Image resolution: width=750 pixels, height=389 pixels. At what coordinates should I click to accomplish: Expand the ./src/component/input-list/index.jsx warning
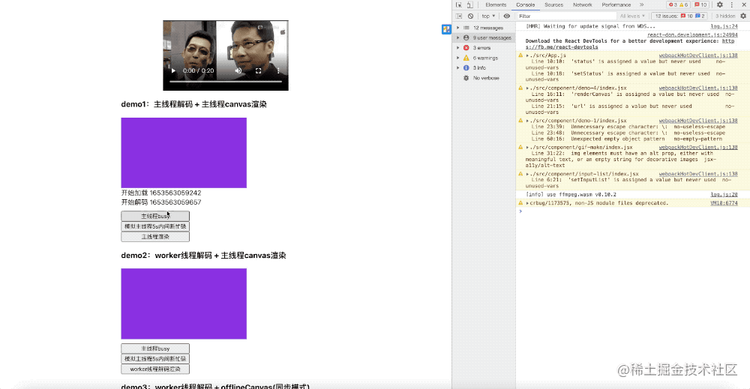(527, 174)
